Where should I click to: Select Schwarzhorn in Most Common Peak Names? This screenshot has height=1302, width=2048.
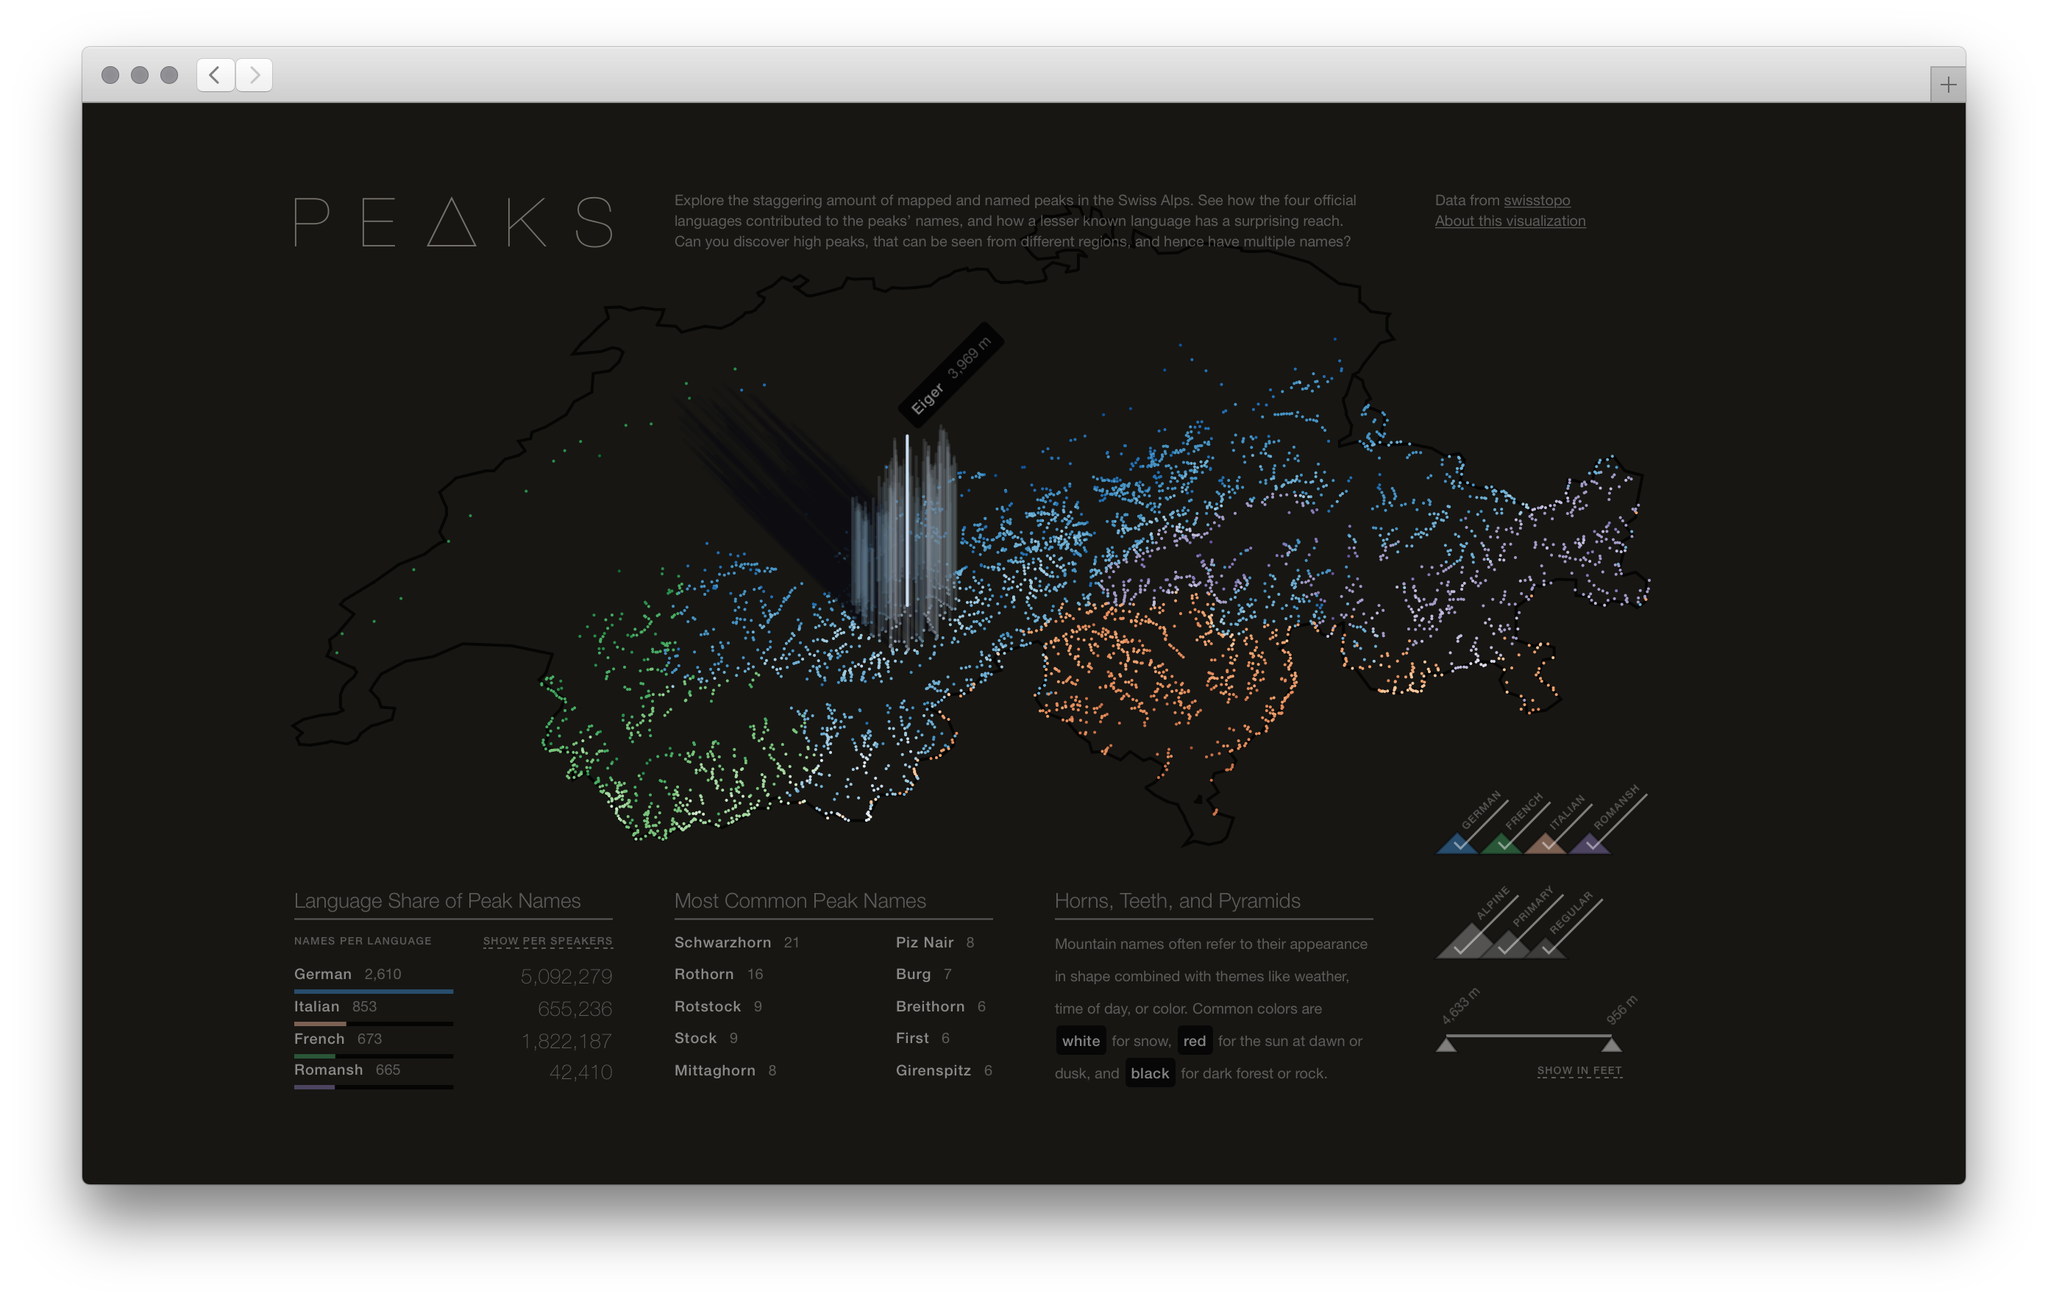pos(723,942)
